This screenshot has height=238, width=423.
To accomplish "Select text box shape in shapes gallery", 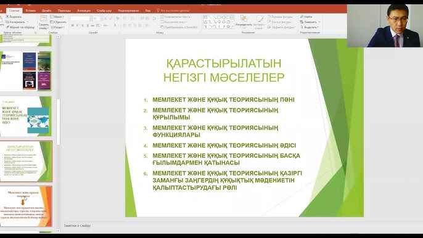I will (205, 17).
